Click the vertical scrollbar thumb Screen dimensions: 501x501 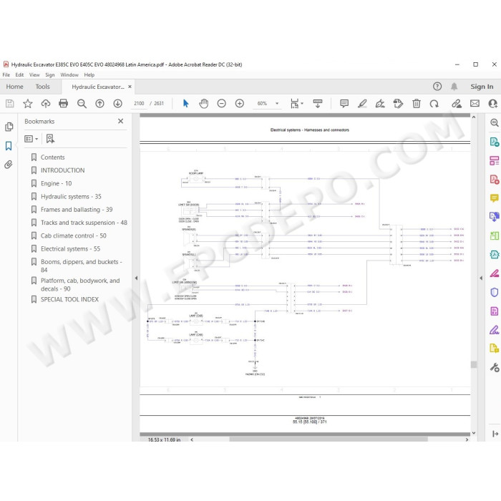pos(474,364)
